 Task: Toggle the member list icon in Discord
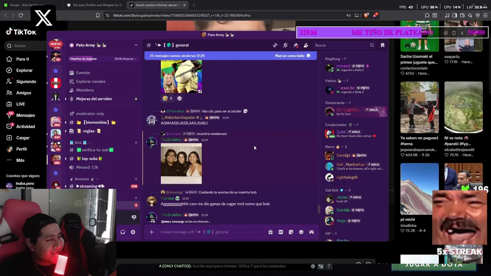pyautogui.click(x=306, y=45)
